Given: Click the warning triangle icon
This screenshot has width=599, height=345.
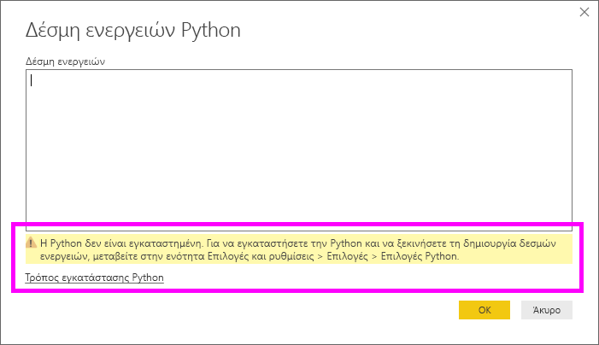Looking at the screenshot, I should tap(31, 243).
